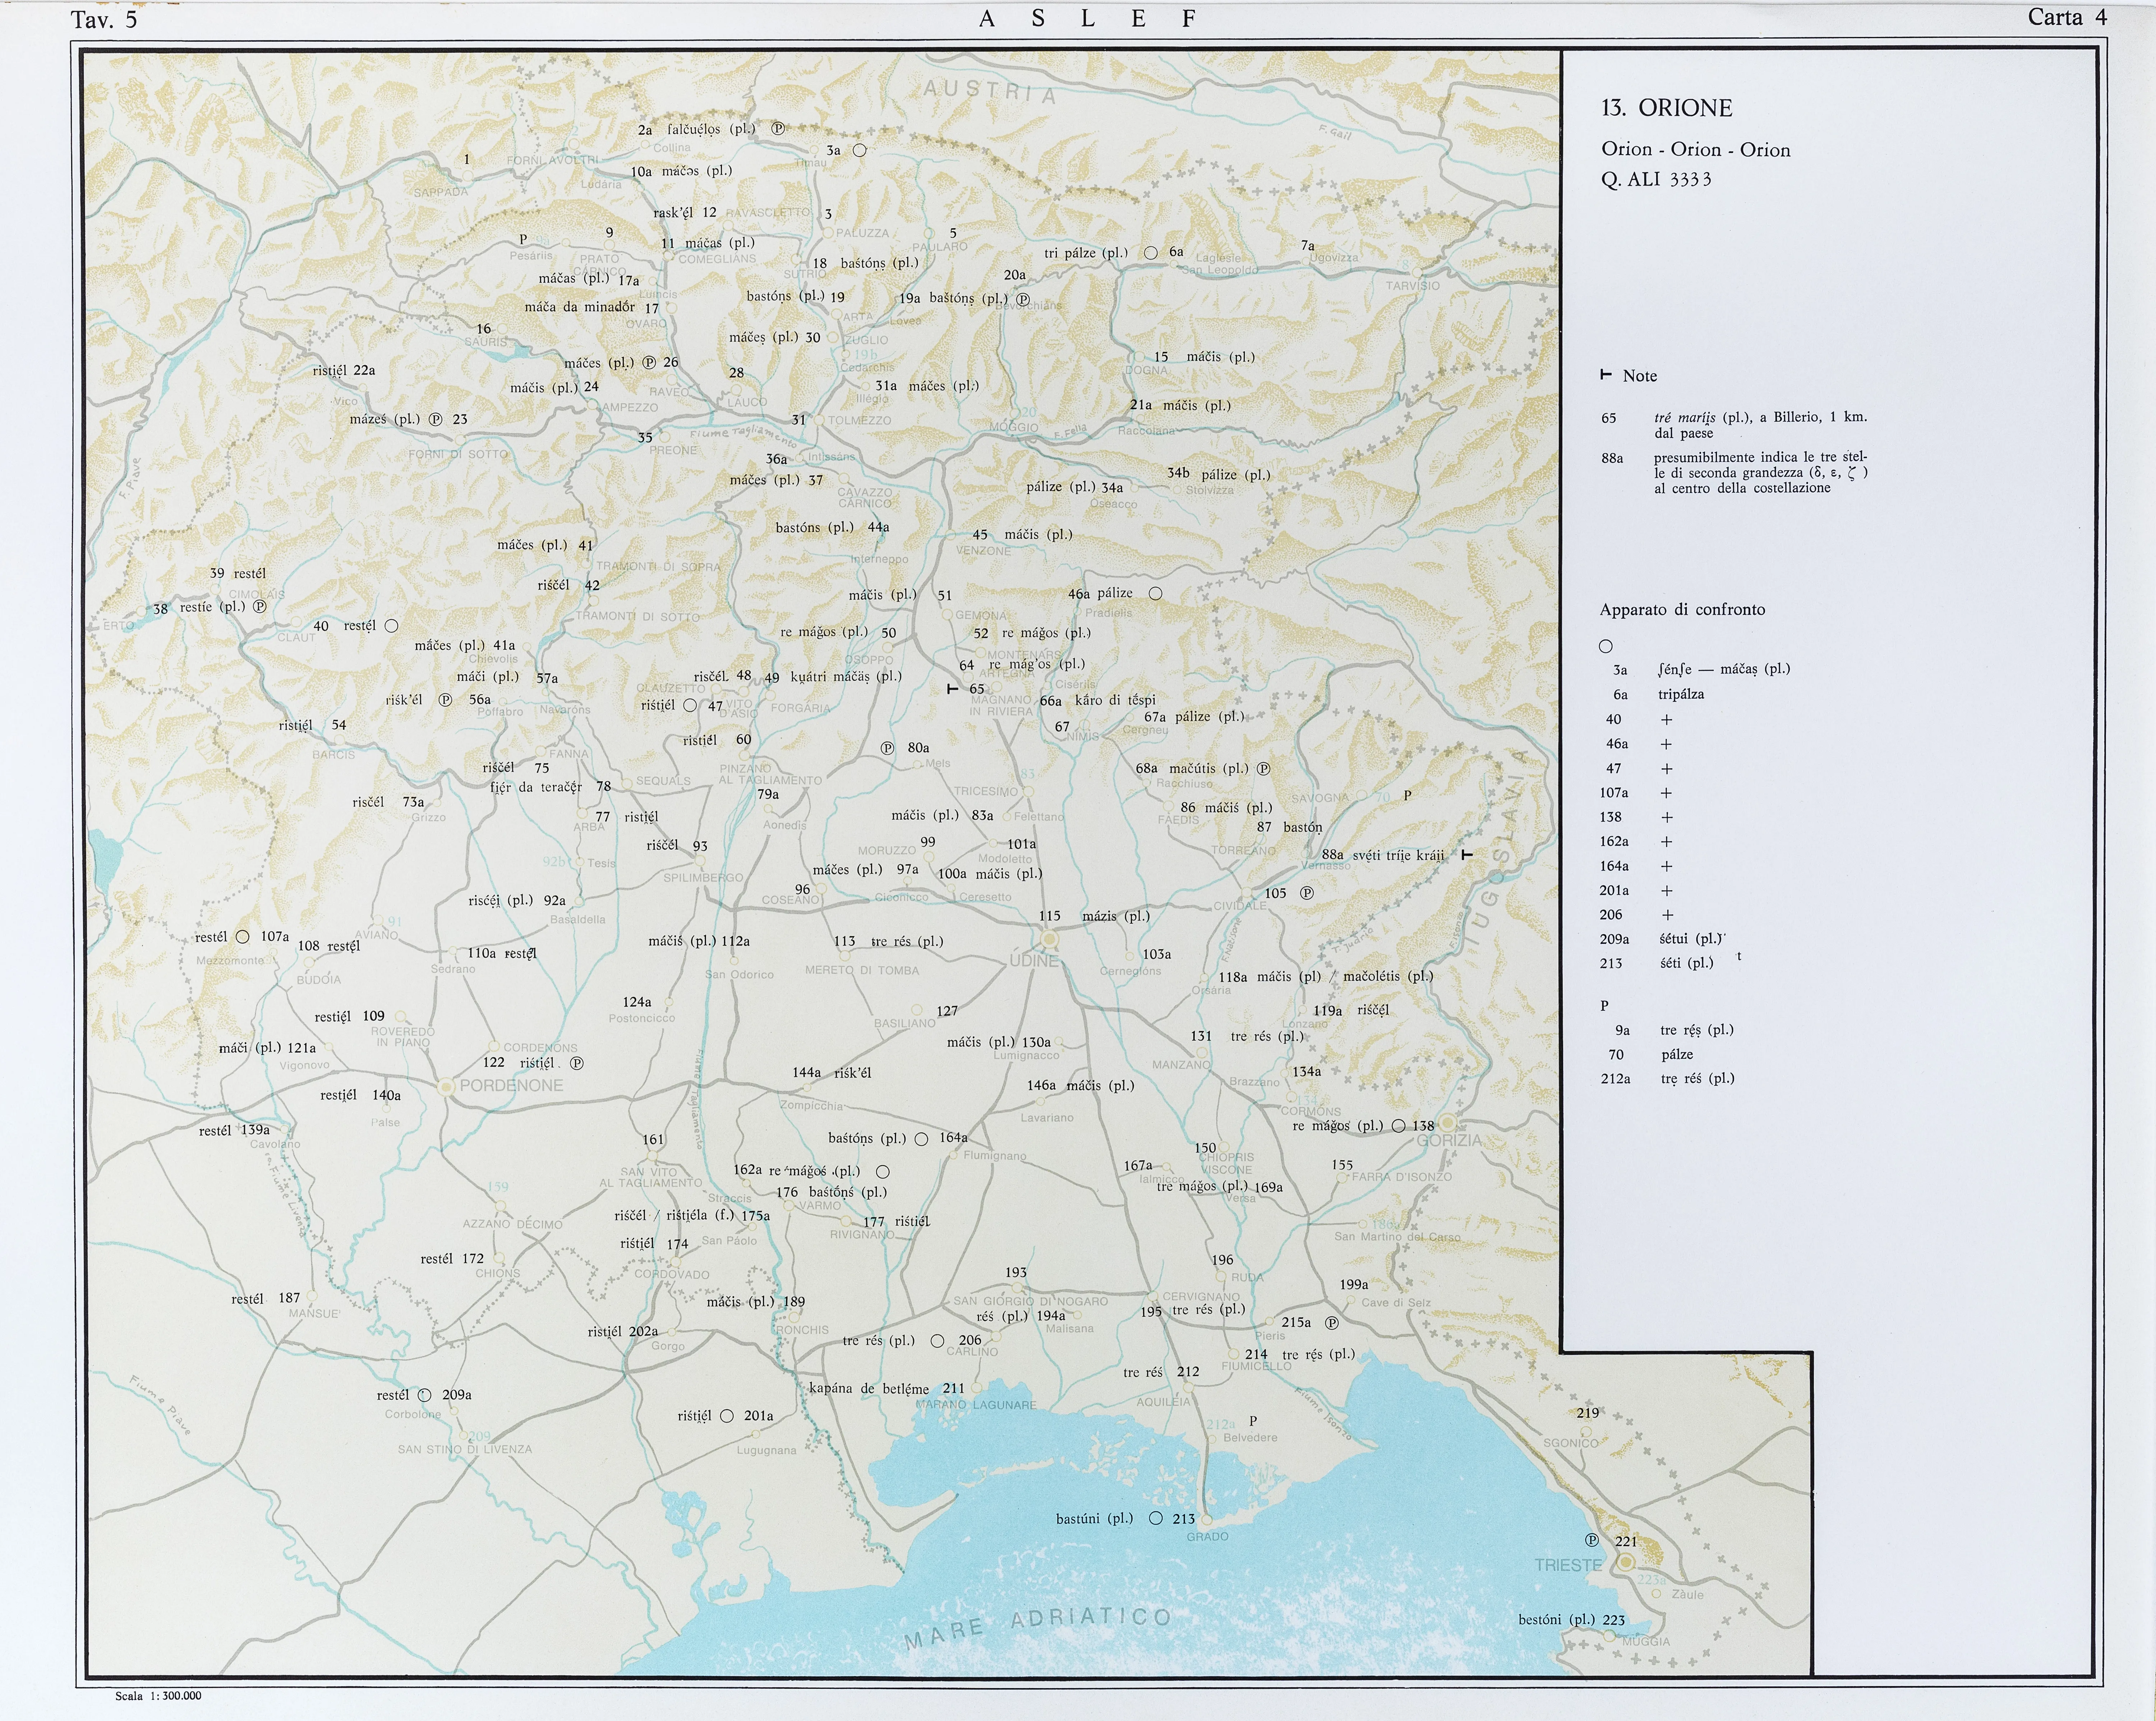Click the Q. ALI 3333 reference text
This screenshot has height=1721, width=2156.
[x=1656, y=180]
